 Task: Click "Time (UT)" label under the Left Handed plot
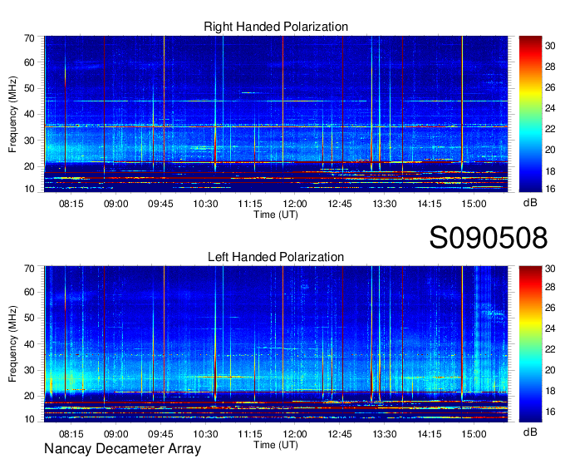coord(276,445)
